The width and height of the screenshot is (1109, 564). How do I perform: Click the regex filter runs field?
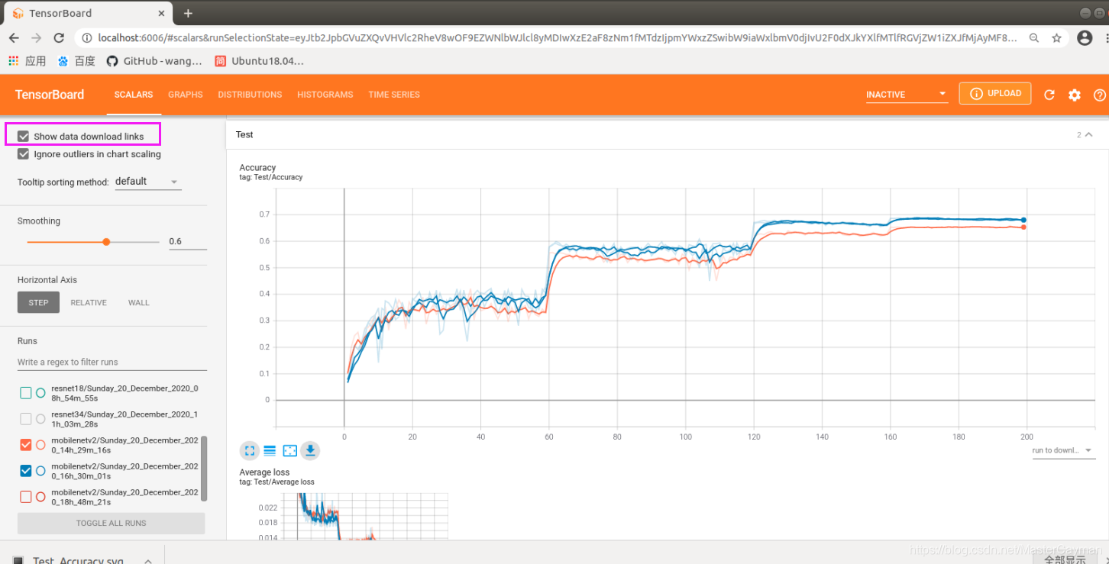click(112, 362)
